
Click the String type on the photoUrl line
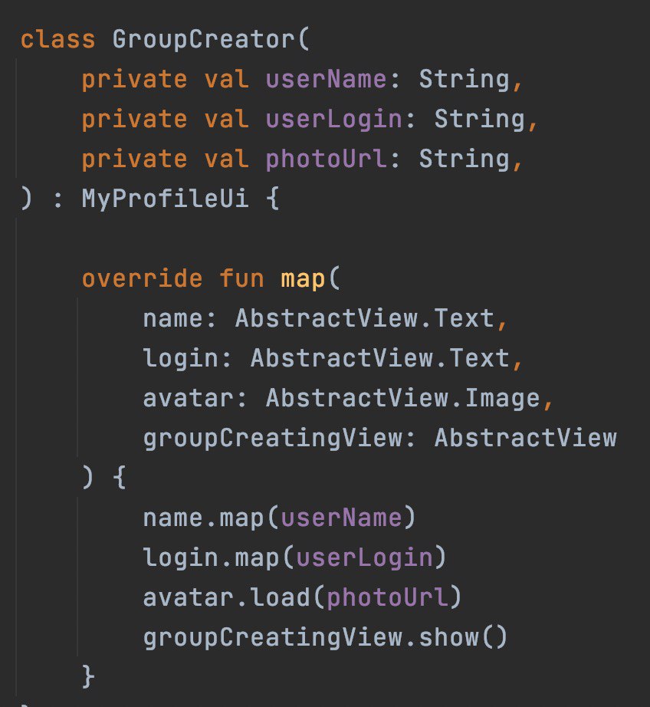[465, 159]
